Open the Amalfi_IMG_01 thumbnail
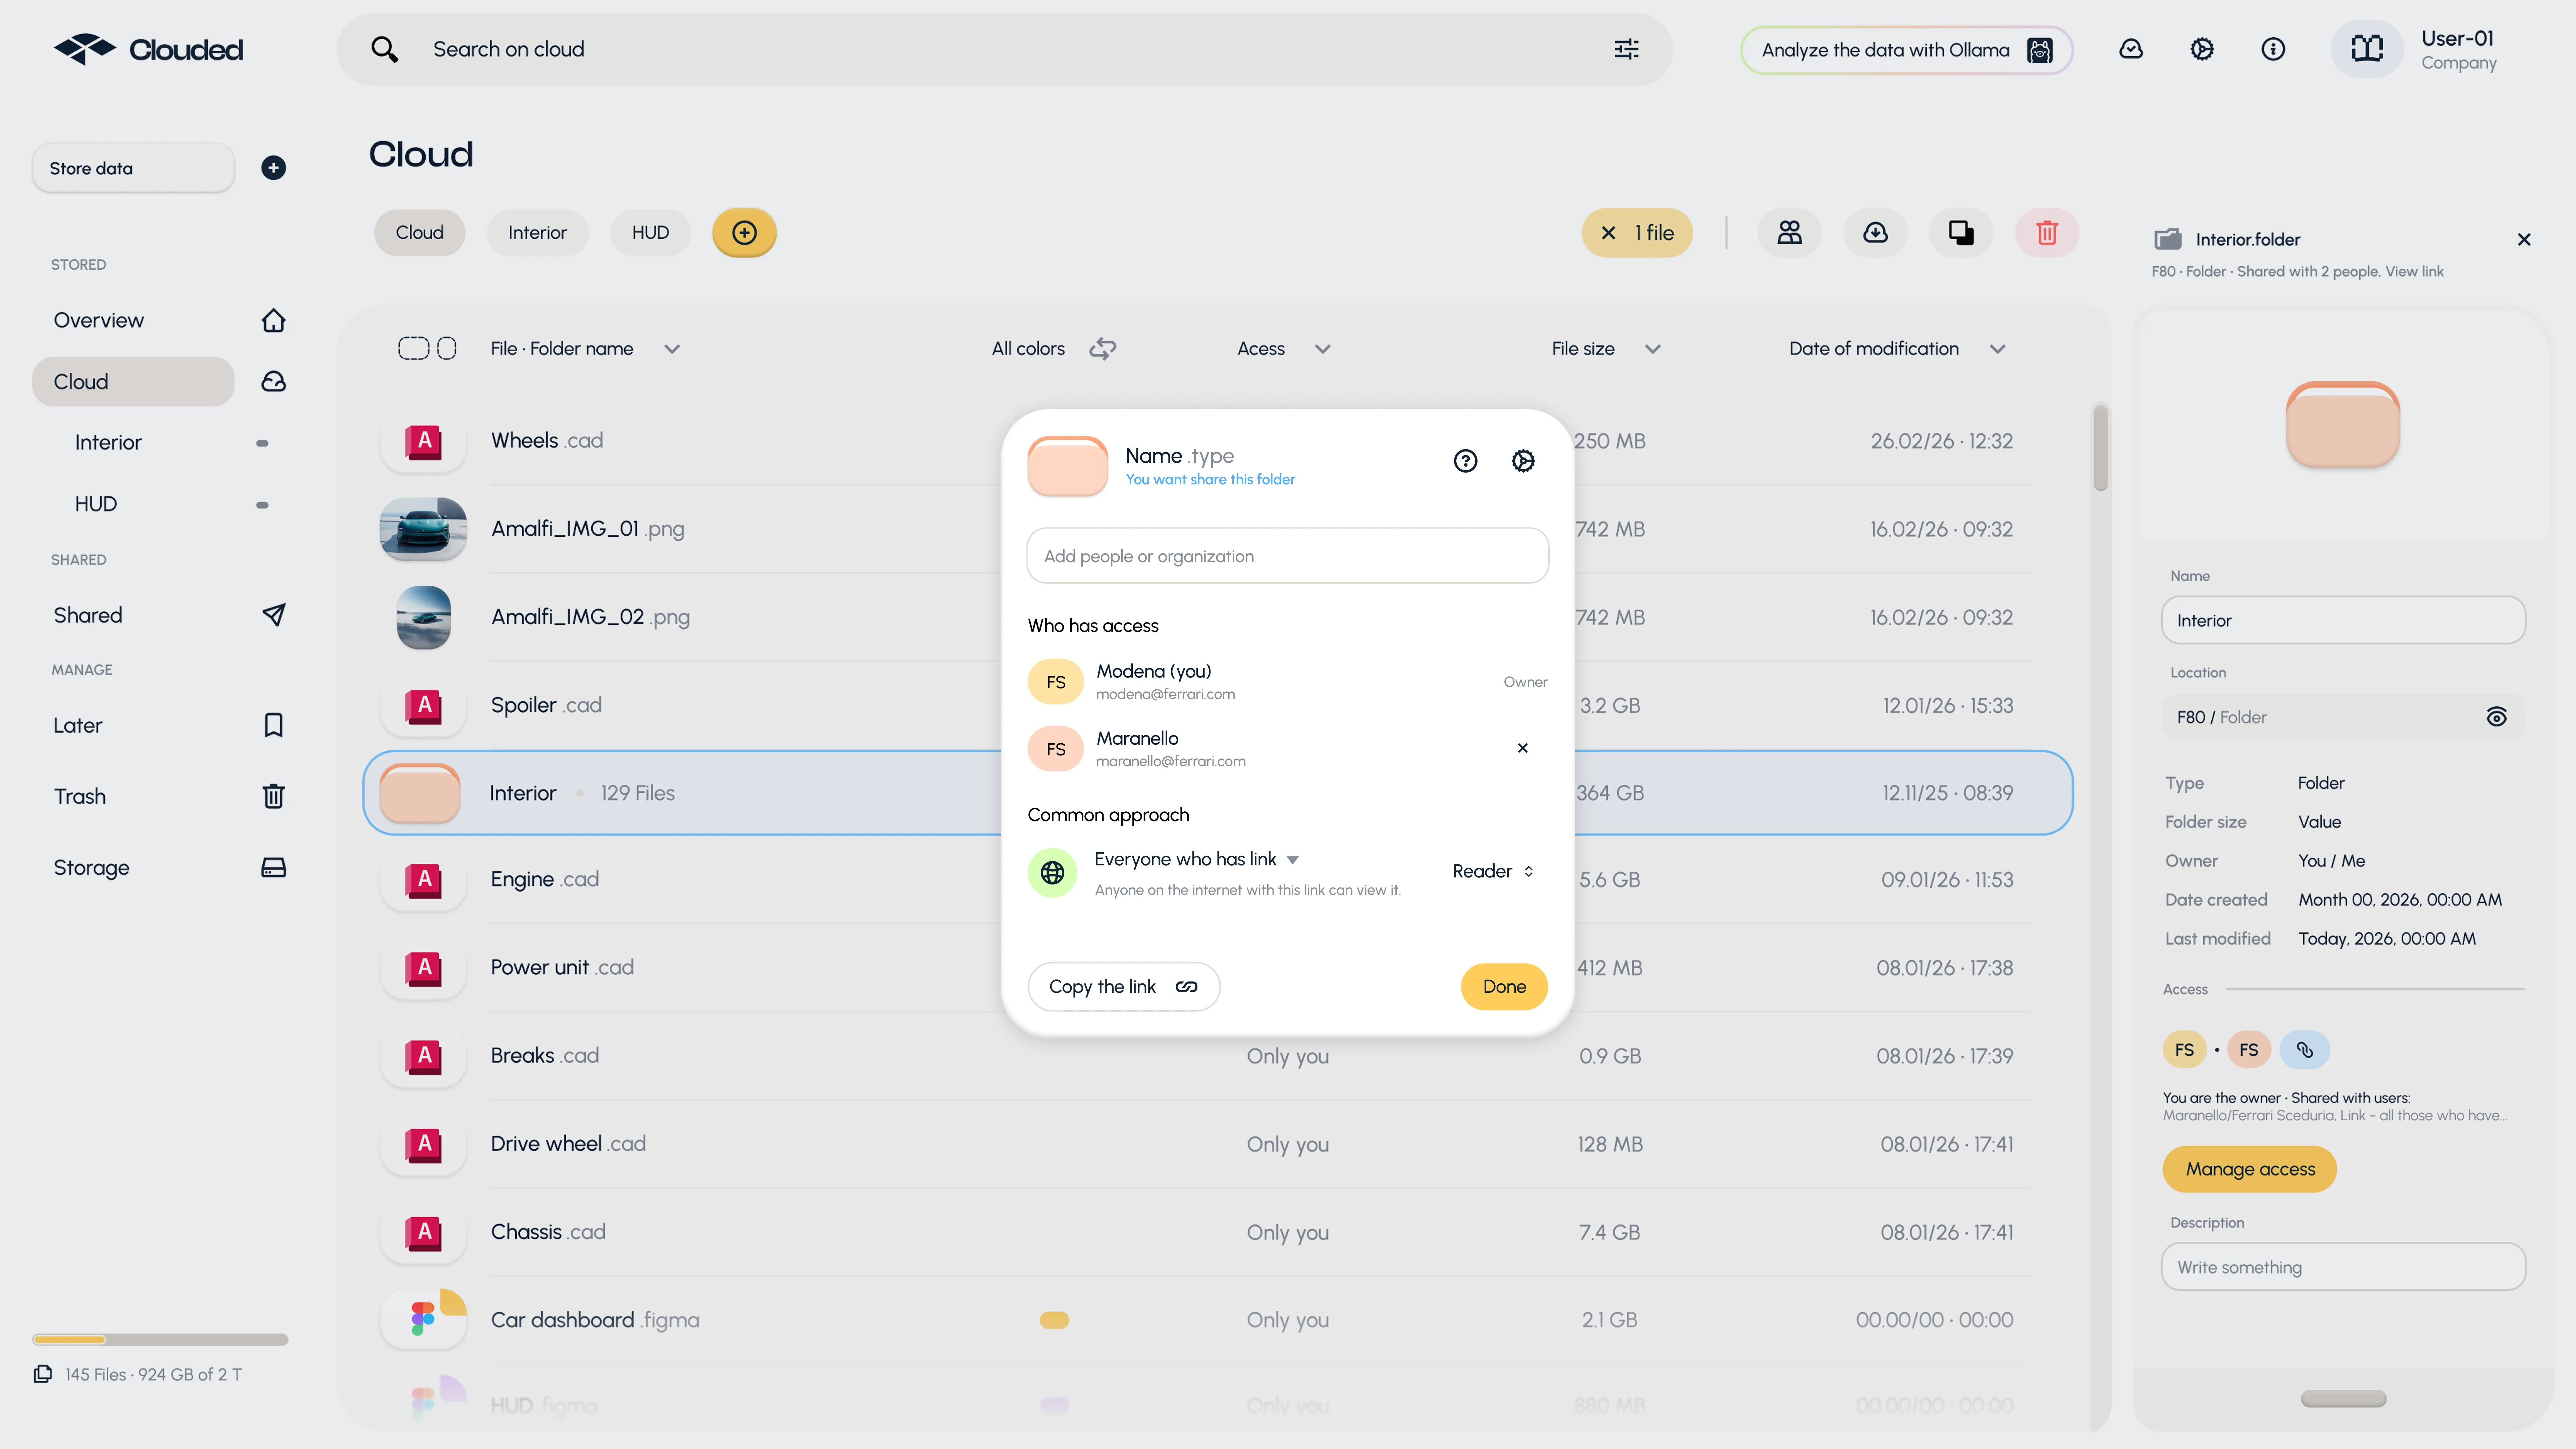Screen dimensions: 2576x1449 (x=423, y=529)
